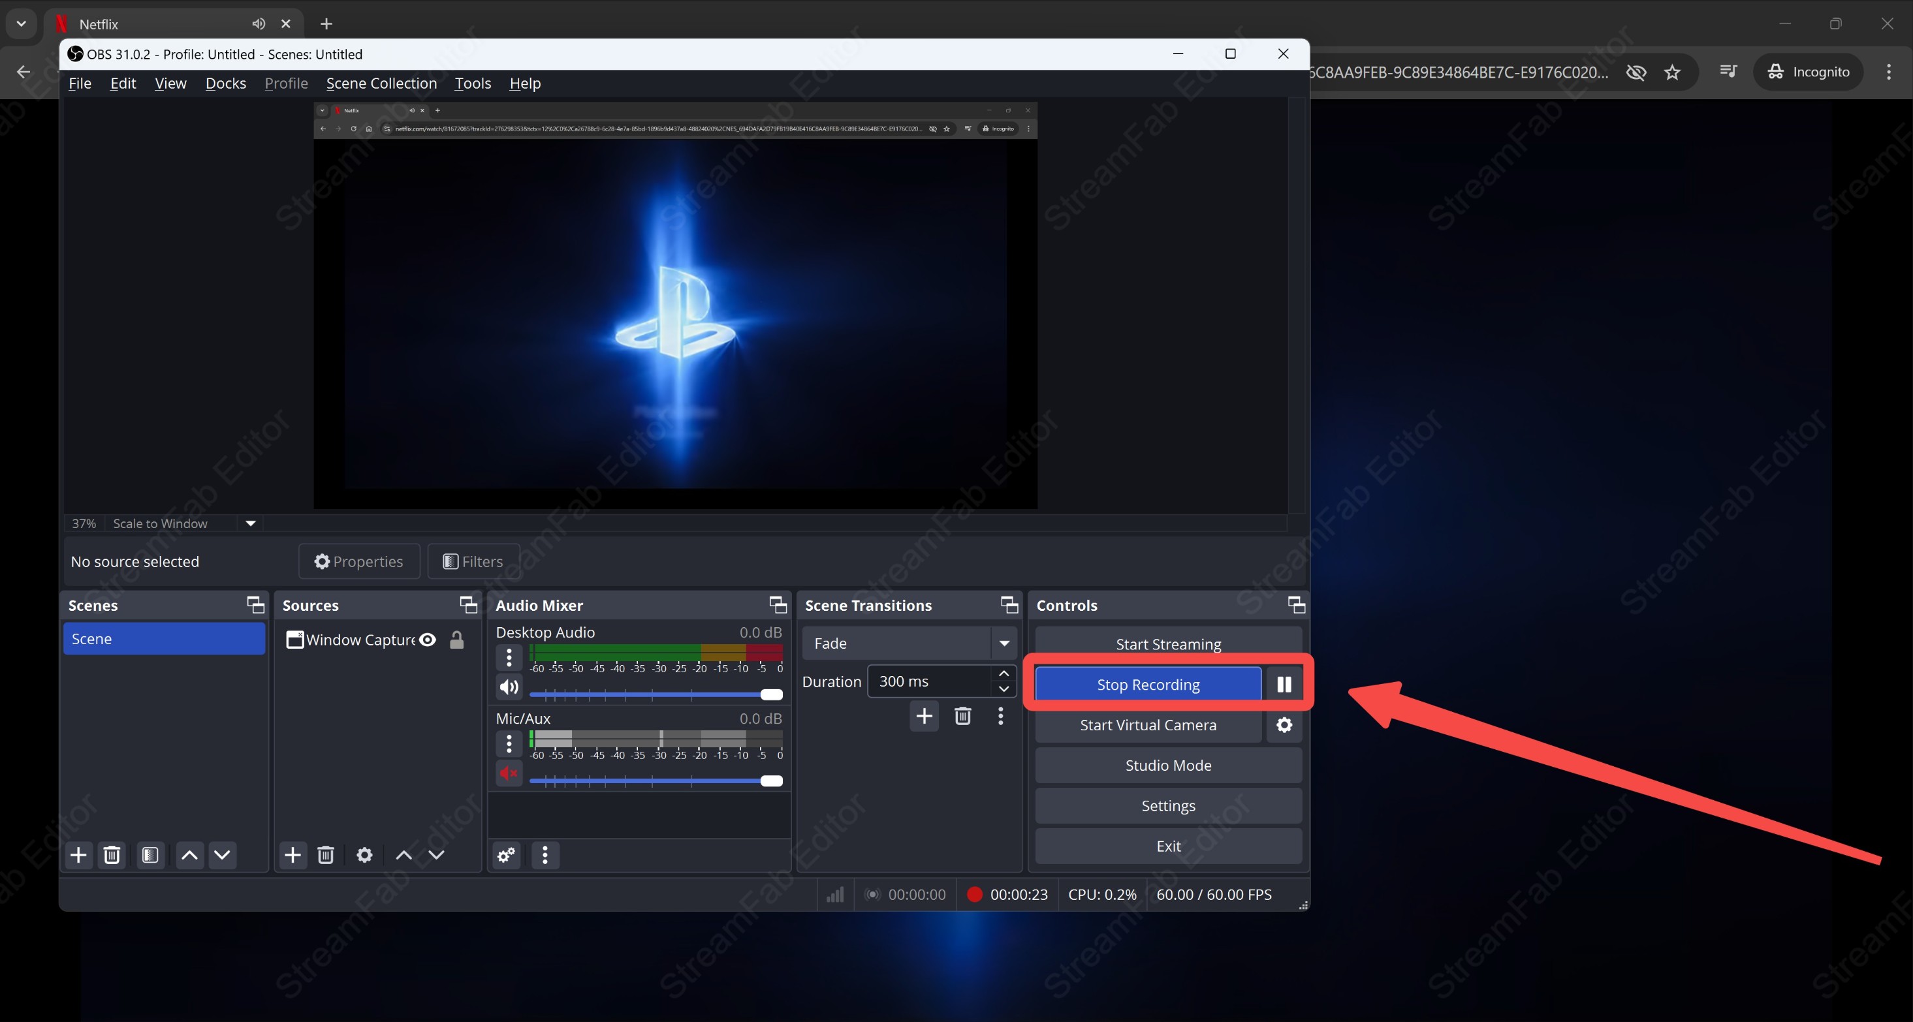The height and width of the screenshot is (1022, 1913).
Task: Move scene down arrow in Scenes dock
Action: [222, 855]
